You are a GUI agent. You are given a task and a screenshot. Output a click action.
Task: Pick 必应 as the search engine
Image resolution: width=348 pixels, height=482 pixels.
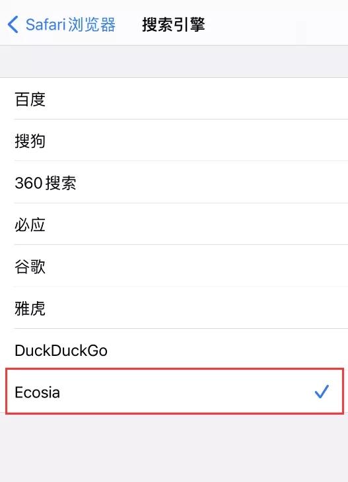(x=174, y=224)
